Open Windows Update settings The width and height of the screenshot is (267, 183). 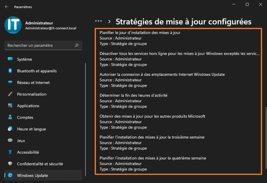click(43, 175)
